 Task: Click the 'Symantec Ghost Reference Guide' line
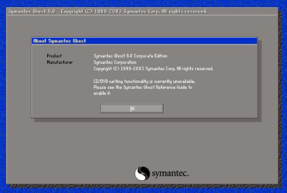[143, 87]
